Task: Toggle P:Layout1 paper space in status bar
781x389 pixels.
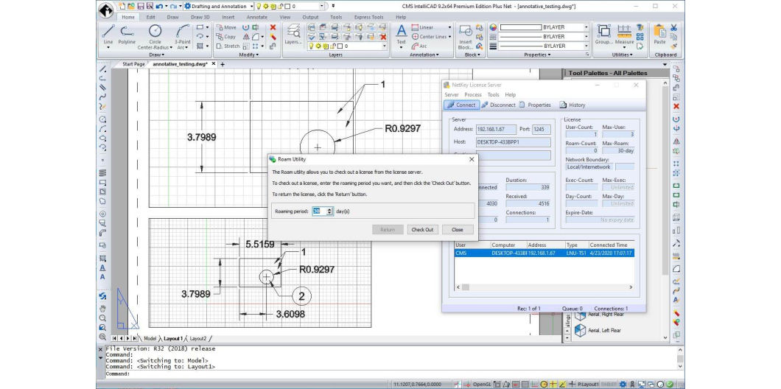Action: click(x=589, y=384)
